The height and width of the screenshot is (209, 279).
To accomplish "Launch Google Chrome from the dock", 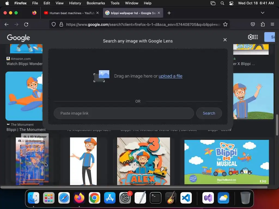I will coord(95,198).
